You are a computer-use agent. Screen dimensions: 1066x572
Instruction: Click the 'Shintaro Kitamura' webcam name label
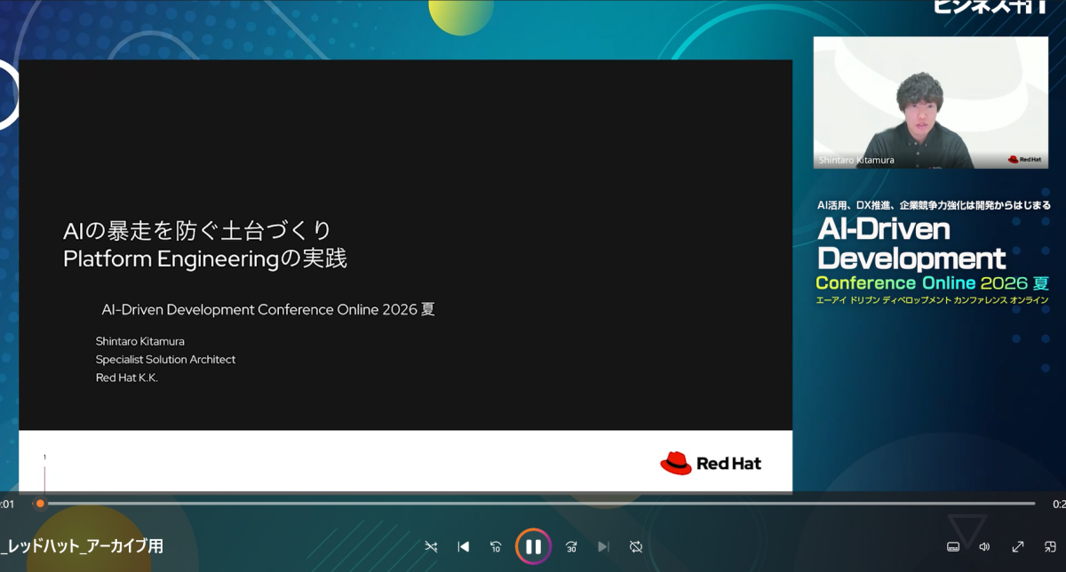tap(855, 161)
